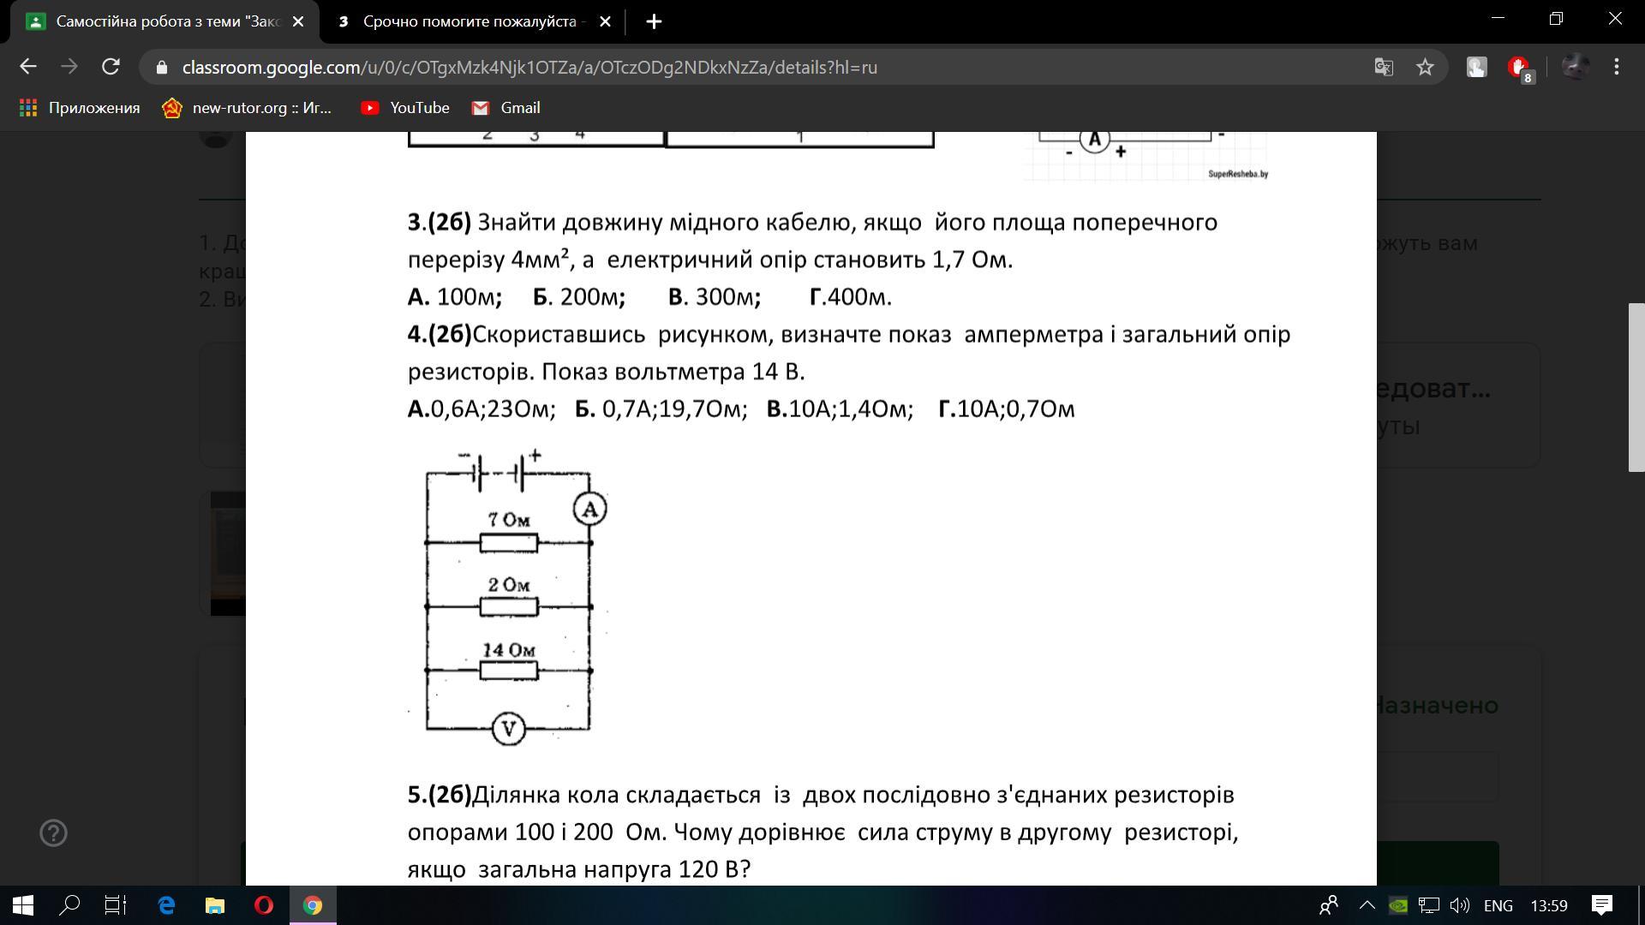Open the volume control in tray
This screenshot has width=1645, height=925.
[x=1459, y=905]
